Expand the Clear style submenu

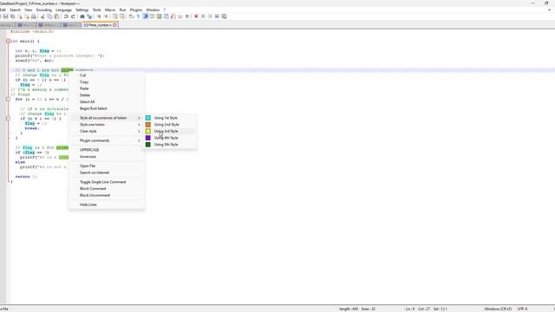pyautogui.click(x=107, y=131)
